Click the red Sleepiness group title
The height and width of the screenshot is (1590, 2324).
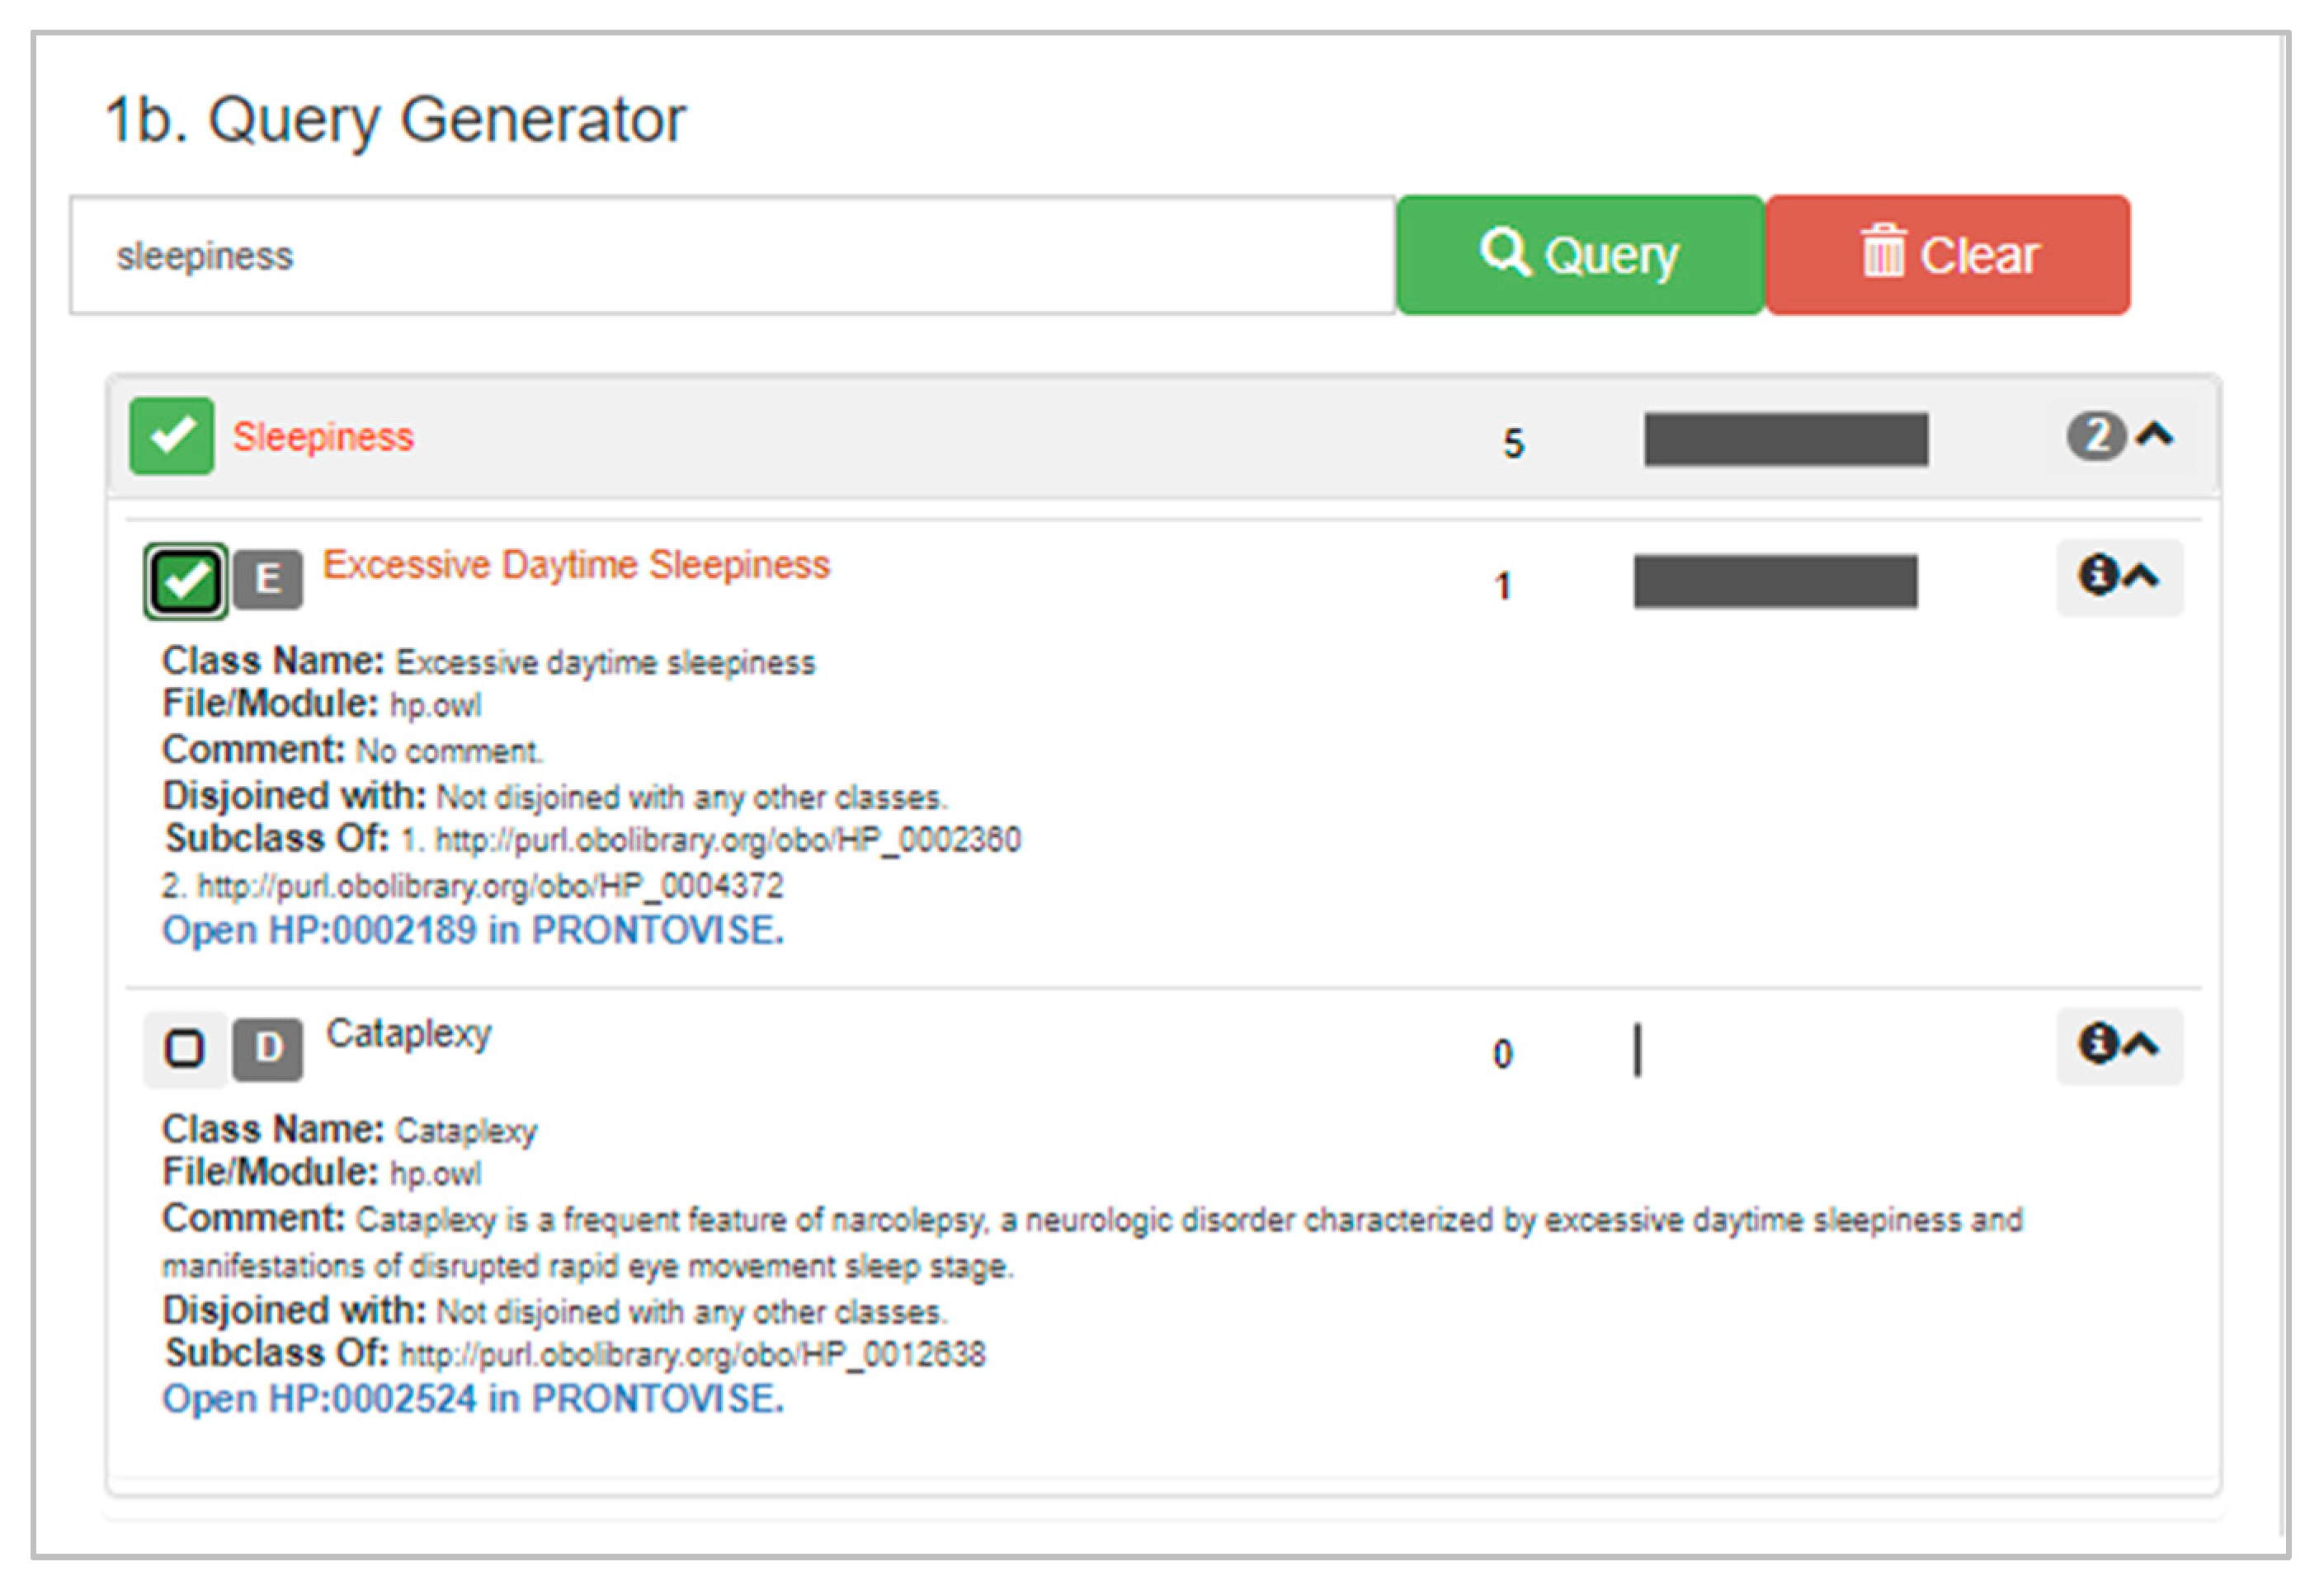click(x=323, y=437)
